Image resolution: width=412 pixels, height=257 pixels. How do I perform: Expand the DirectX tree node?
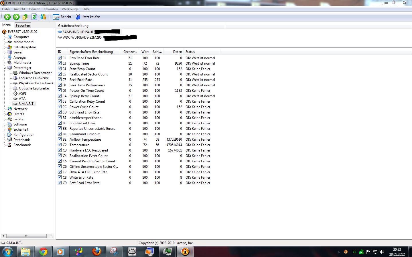click(x=5, y=114)
